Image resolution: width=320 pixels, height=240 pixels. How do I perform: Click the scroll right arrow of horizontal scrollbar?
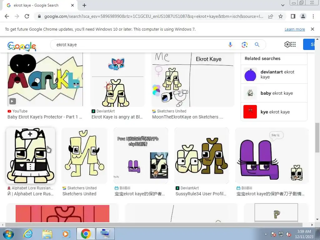(312, 225)
